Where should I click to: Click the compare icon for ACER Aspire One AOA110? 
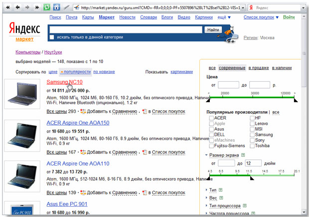[x=83, y=193]
